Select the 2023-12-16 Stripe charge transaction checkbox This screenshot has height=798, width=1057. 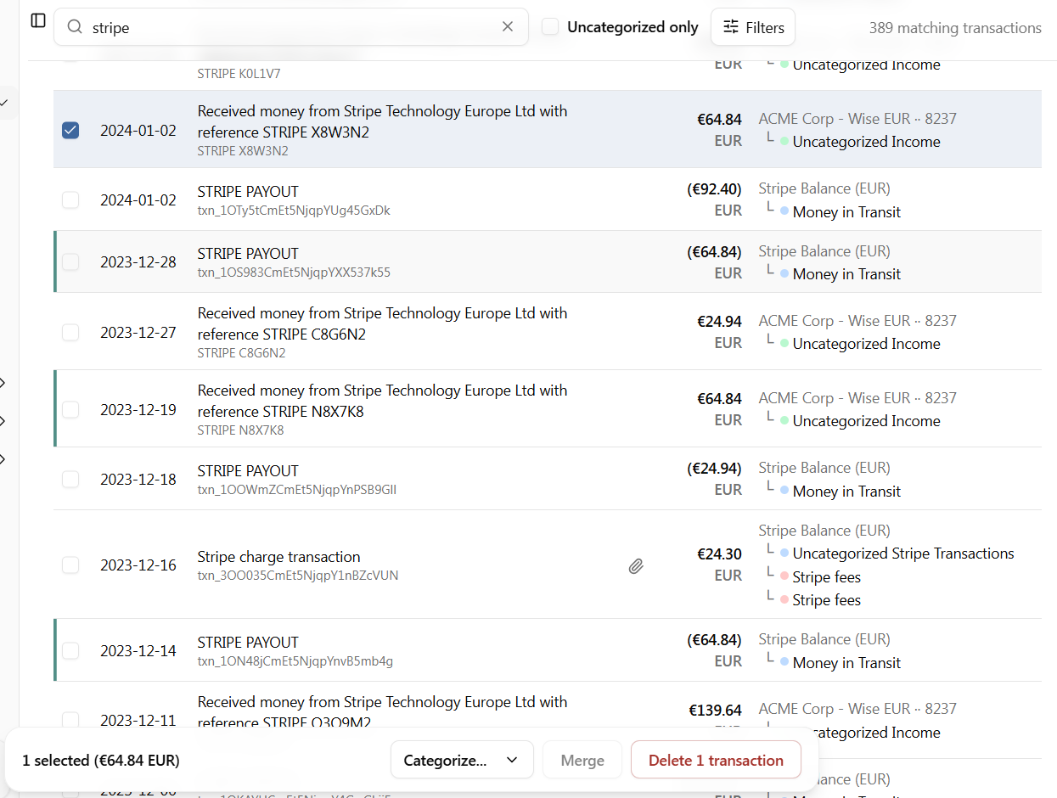pos(70,565)
